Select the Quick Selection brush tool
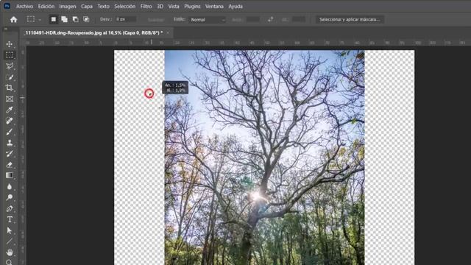The height and width of the screenshot is (265, 471). (x=10, y=77)
